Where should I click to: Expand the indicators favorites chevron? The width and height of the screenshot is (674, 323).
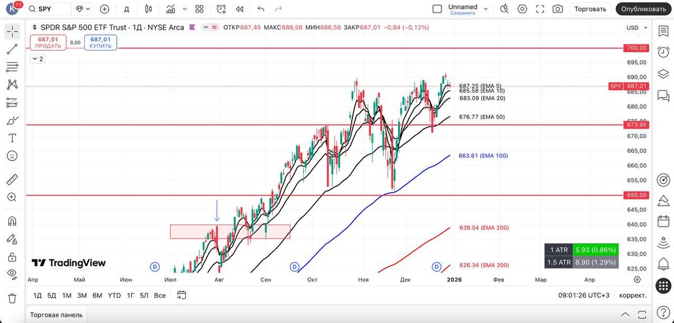point(184,9)
